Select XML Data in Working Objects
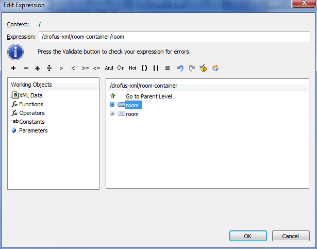Viewport: 317px width, 249px height. coord(30,95)
